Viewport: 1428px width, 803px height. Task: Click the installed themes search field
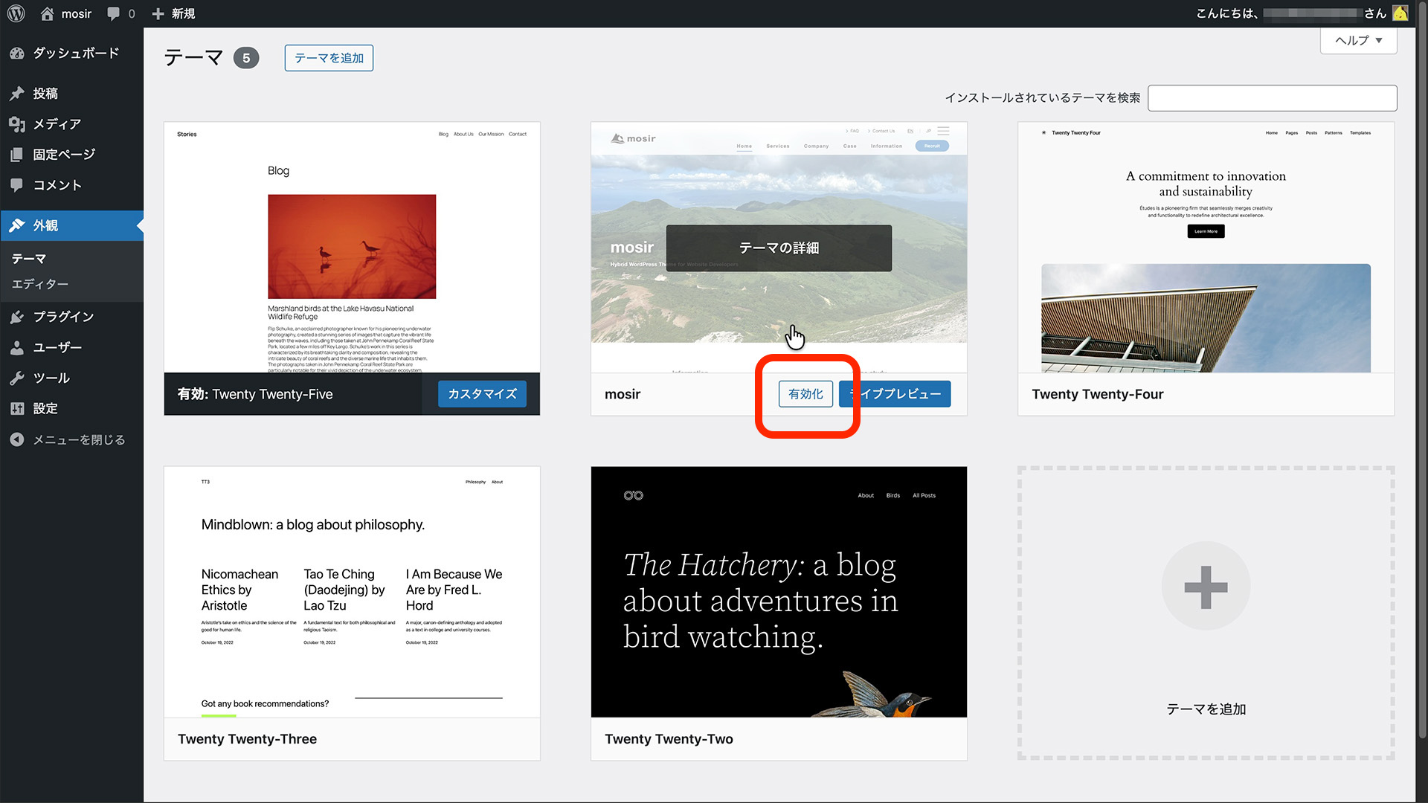pos(1272,98)
